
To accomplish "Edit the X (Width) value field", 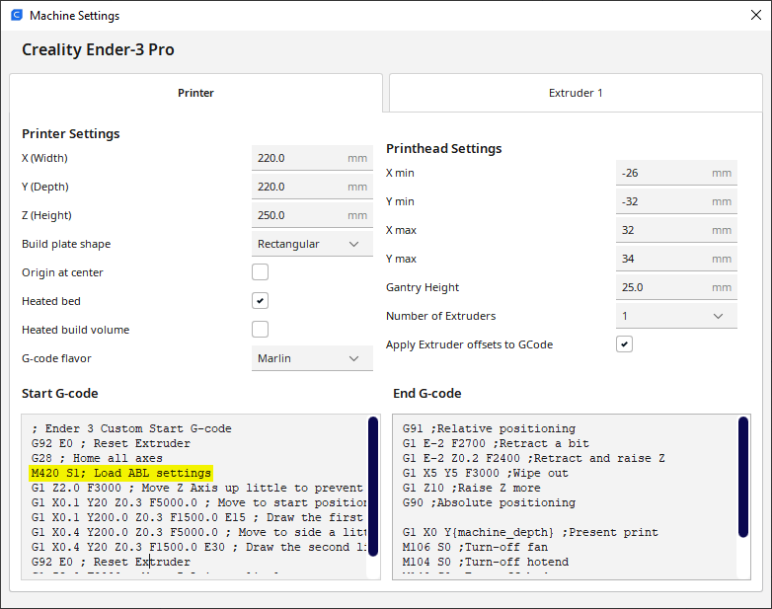I will (x=312, y=158).
